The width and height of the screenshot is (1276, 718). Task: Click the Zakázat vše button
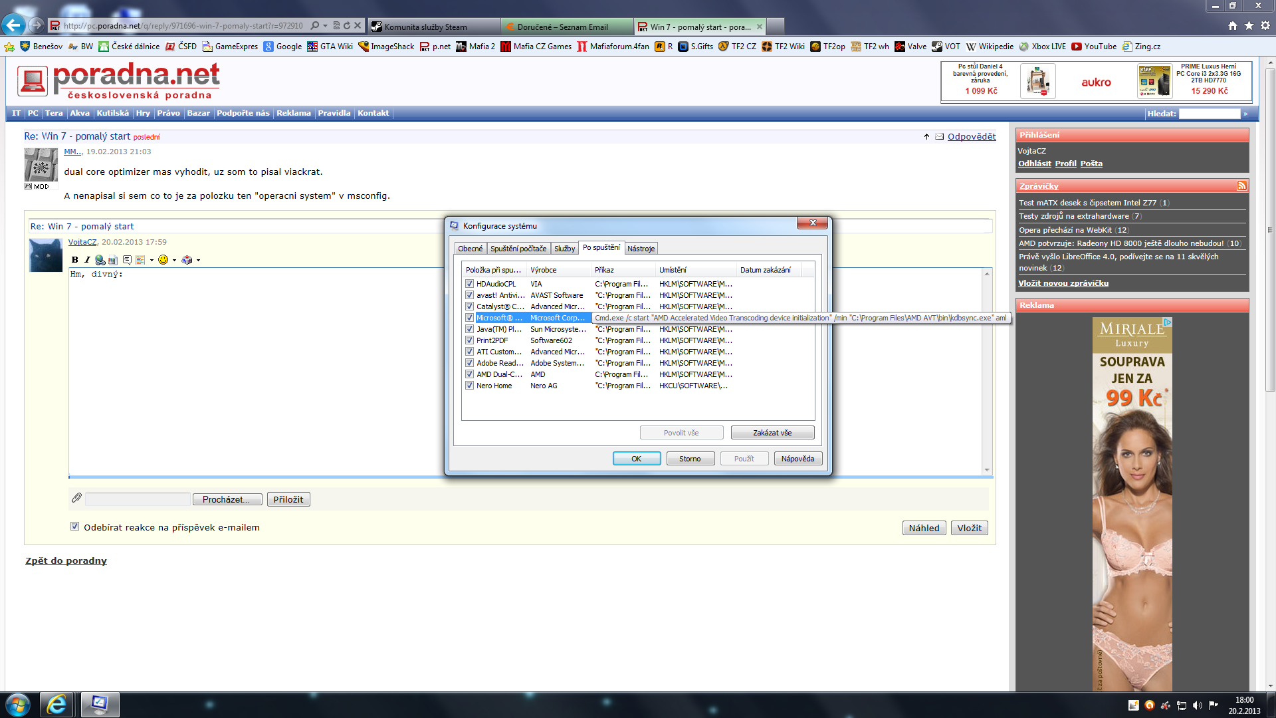click(x=772, y=433)
